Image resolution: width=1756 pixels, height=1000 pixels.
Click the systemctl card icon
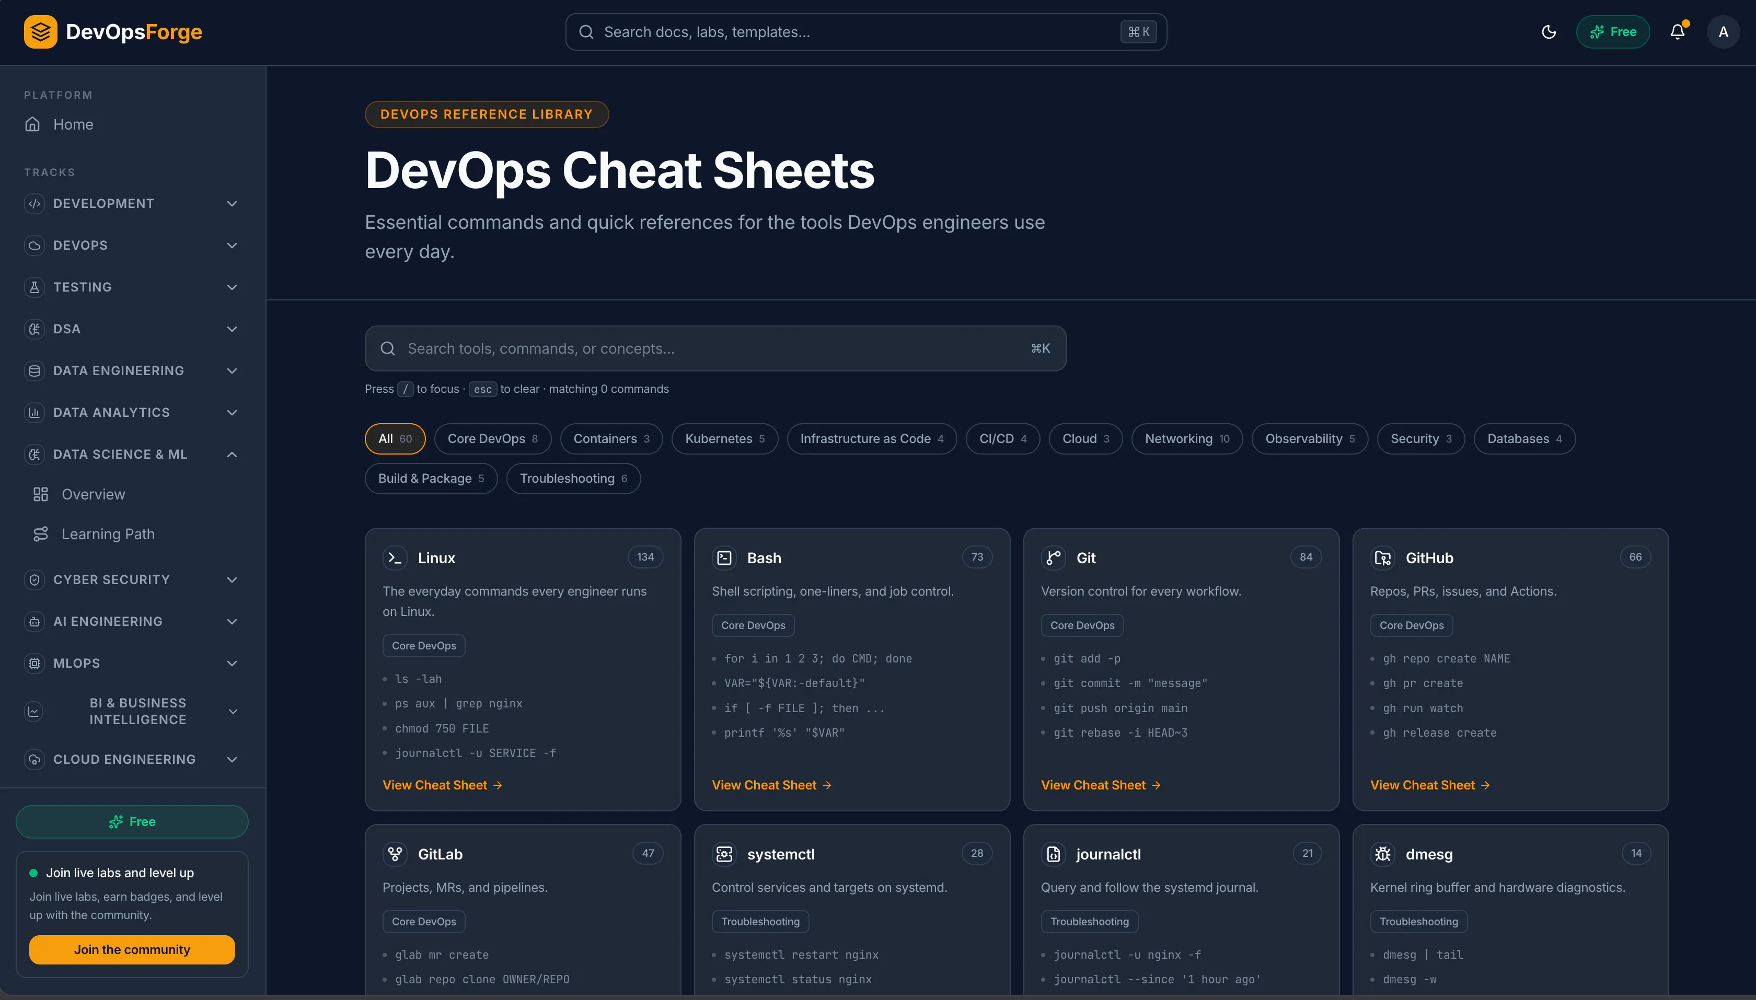click(724, 854)
